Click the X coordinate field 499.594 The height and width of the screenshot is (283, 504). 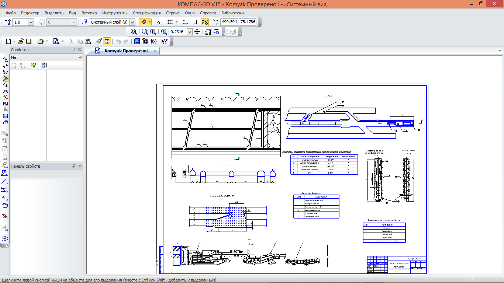pyautogui.click(x=229, y=22)
